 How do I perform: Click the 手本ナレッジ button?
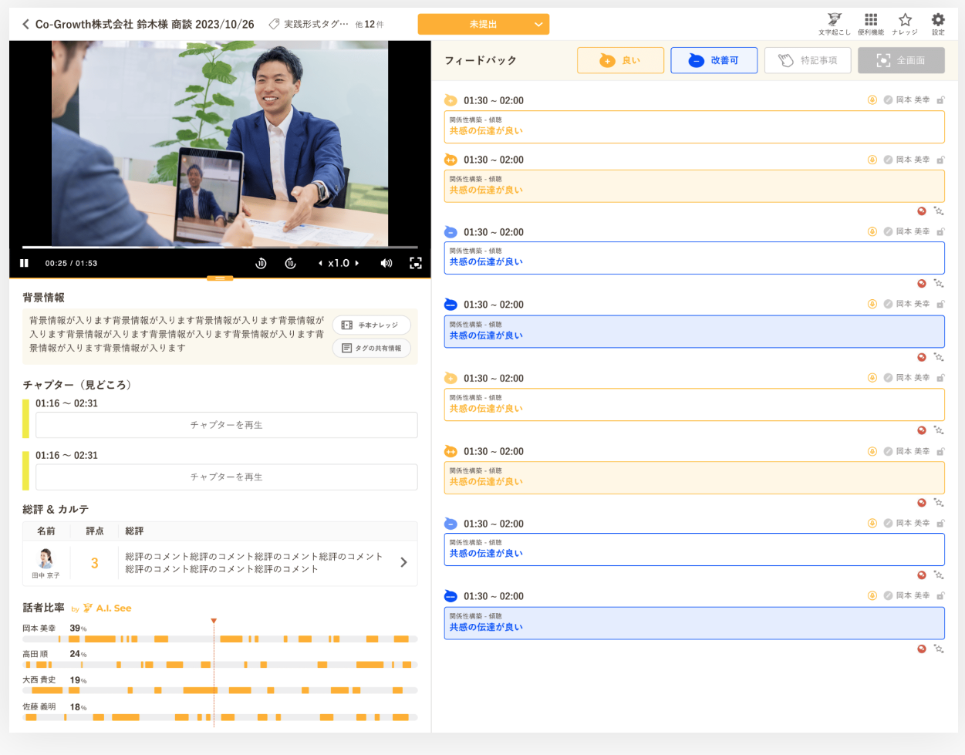tap(372, 325)
